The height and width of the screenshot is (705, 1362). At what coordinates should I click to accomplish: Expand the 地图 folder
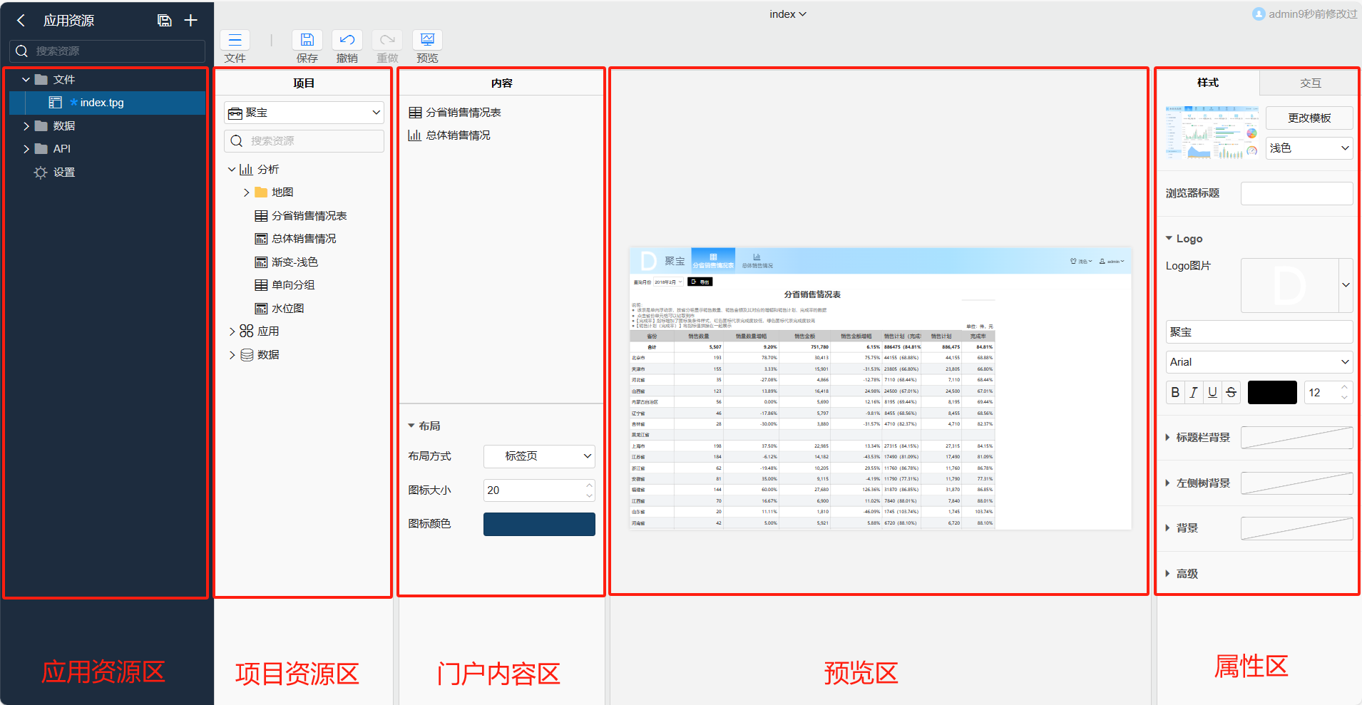tap(247, 192)
